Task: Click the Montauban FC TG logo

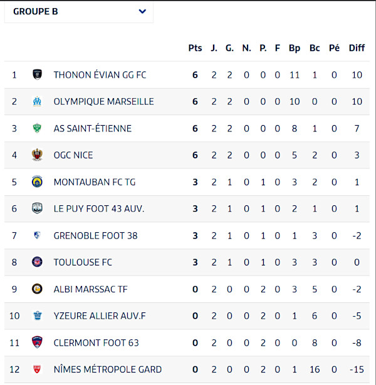Action: coord(37,182)
